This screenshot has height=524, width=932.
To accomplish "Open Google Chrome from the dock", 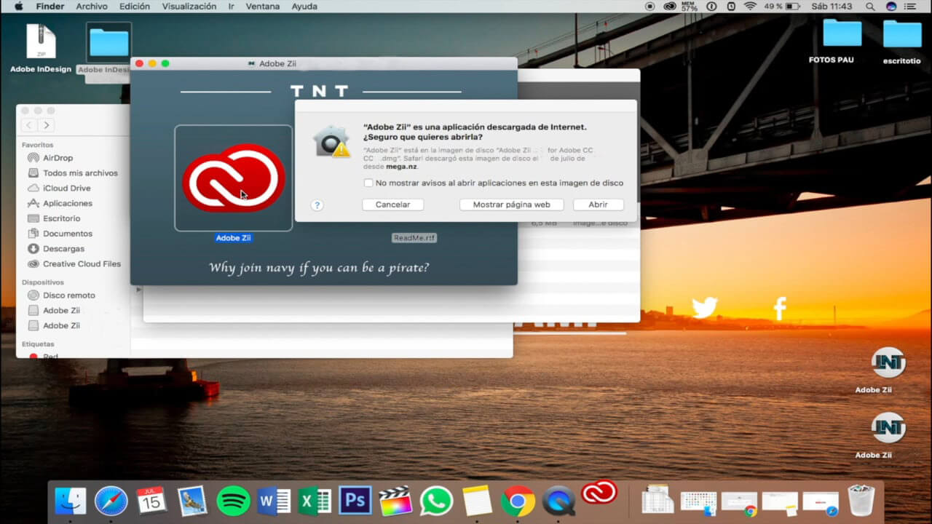I will pyautogui.click(x=518, y=501).
